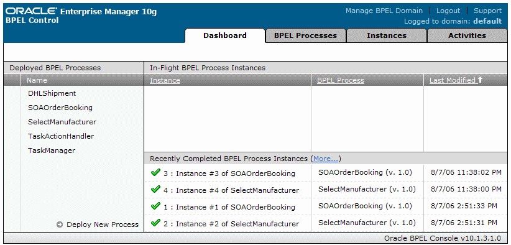Click SelectManufacturer (v. 1.0) in Instance #4 row

click(367, 189)
